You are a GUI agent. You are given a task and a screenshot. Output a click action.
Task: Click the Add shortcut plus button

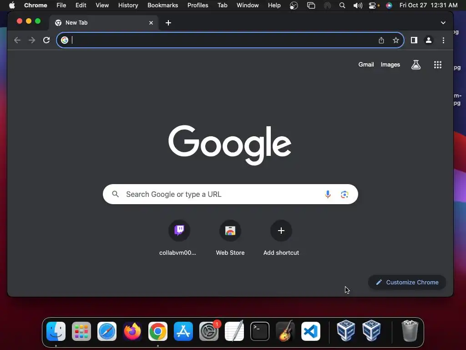(x=281, y=231)
